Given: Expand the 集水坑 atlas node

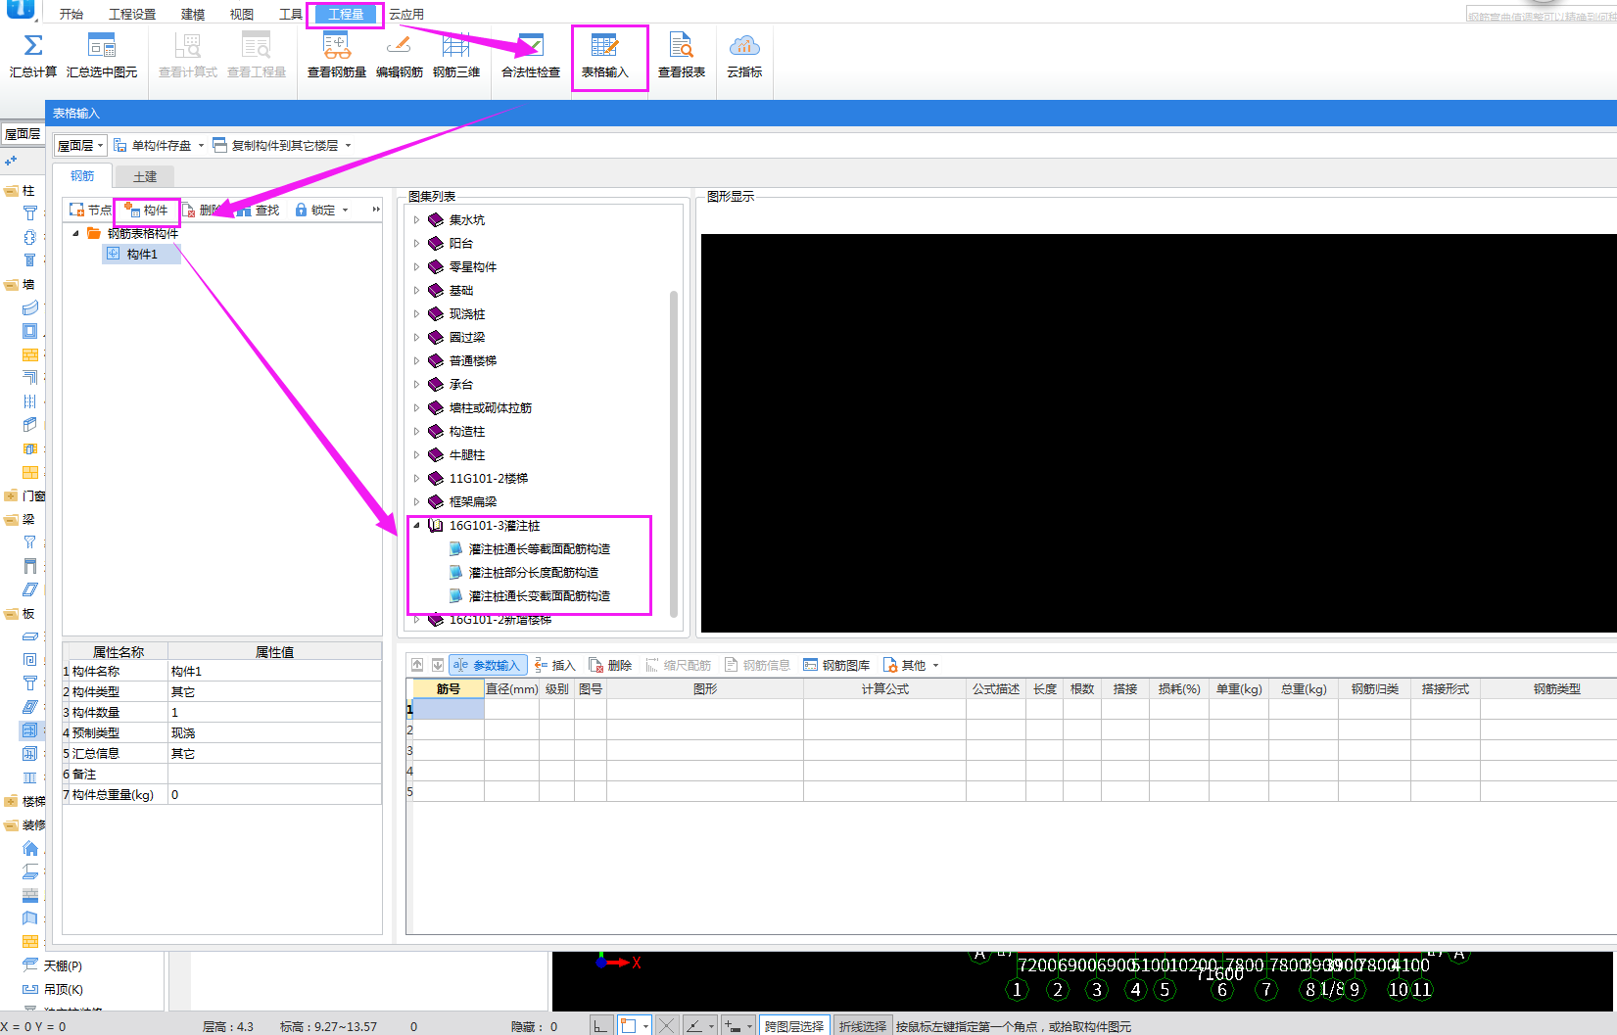Looking at the screenshot, I should click(416, 220).
